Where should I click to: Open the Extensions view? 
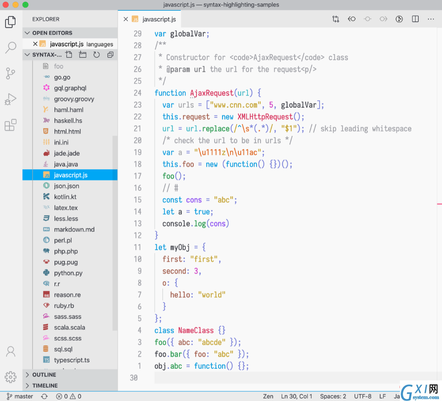click(x=11, y=125)
